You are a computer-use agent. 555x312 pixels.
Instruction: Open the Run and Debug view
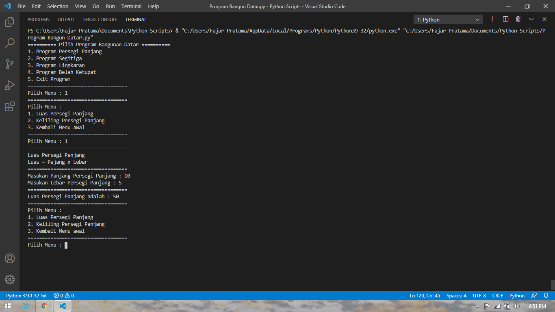10,85
